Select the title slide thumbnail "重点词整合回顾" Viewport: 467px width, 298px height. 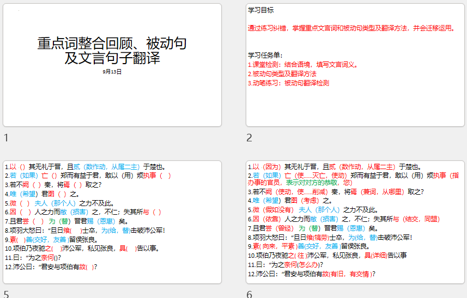pos(112,65)
